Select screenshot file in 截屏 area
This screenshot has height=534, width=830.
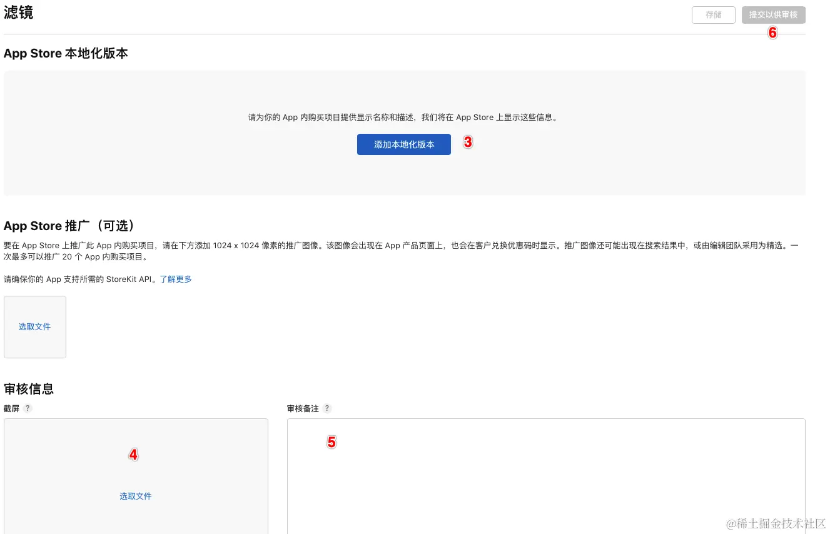[136, 496]
